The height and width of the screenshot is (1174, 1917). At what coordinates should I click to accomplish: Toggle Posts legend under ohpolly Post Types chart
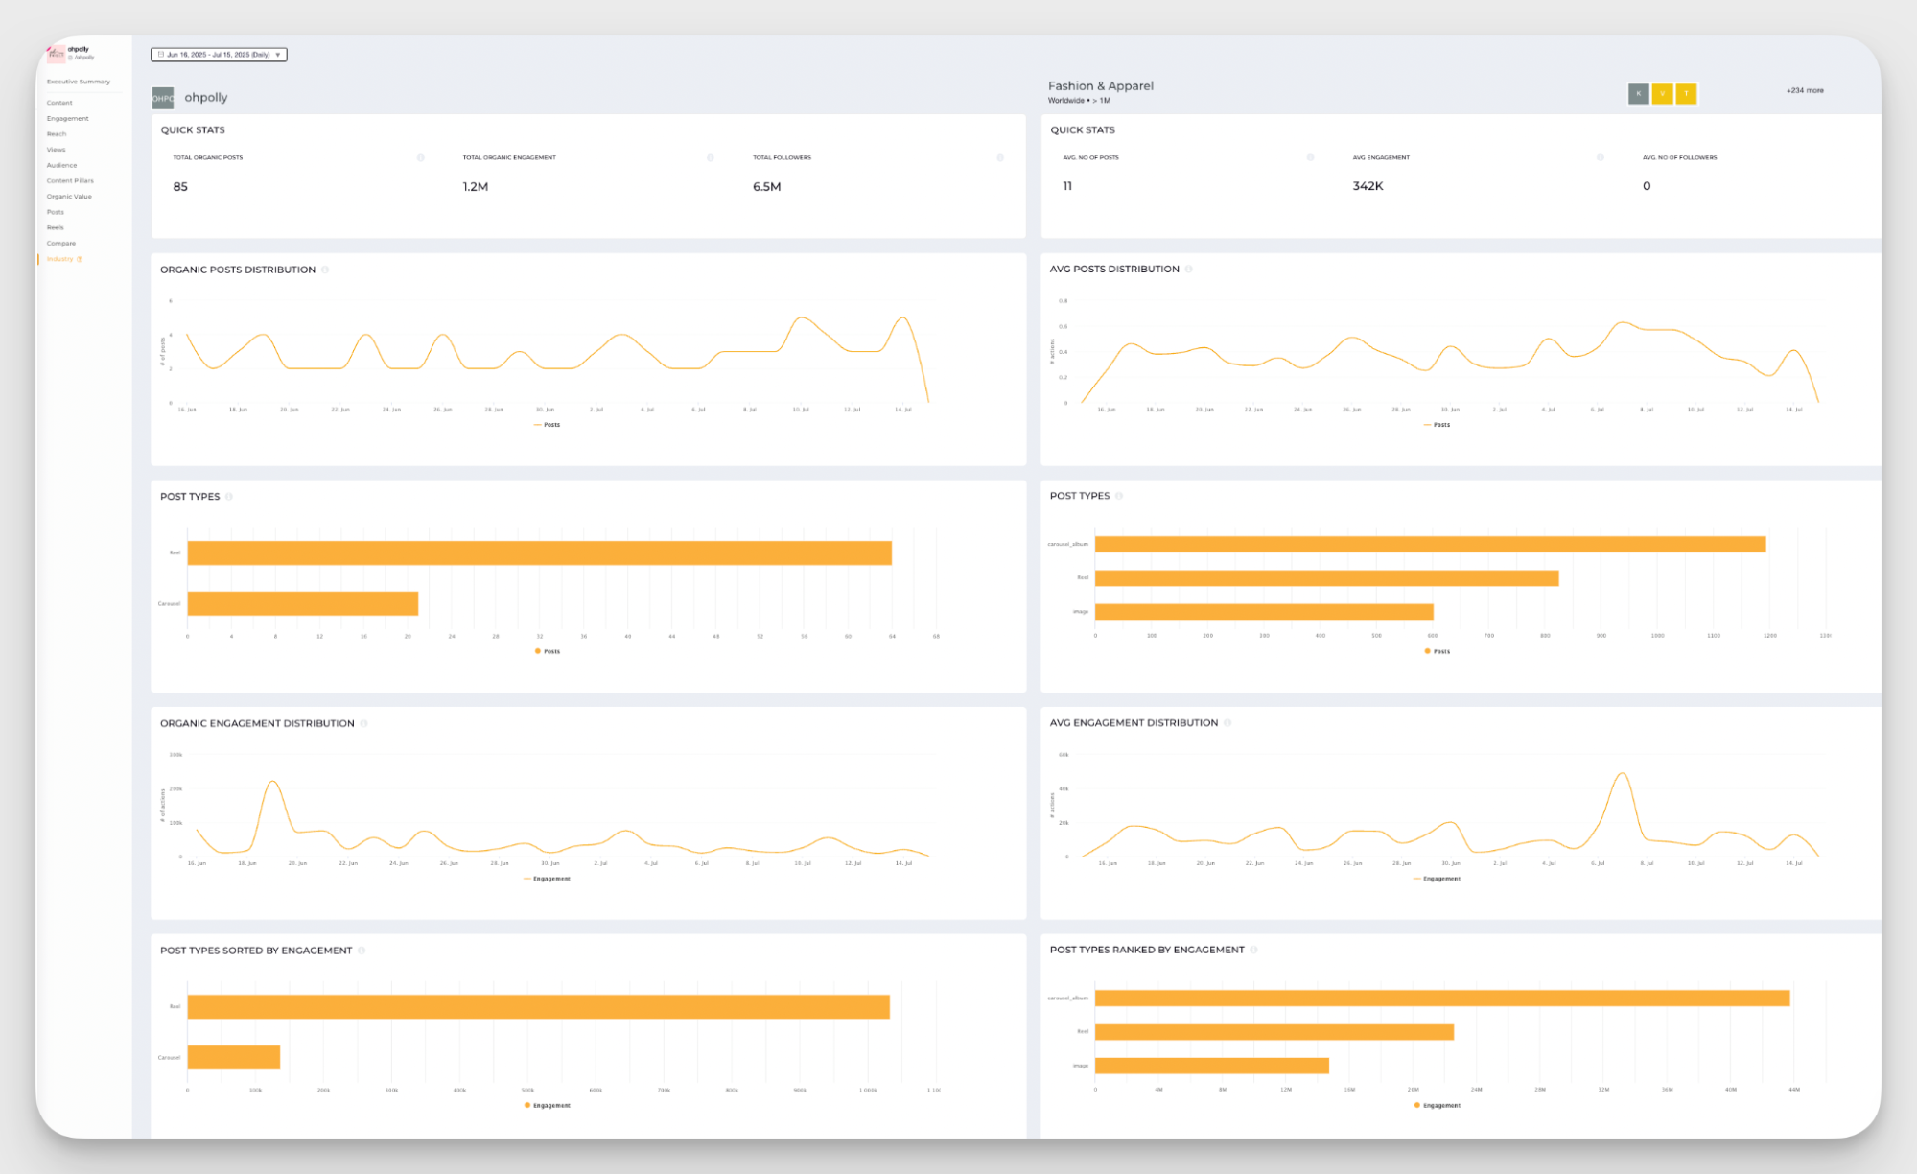click(x=548, y=651)
